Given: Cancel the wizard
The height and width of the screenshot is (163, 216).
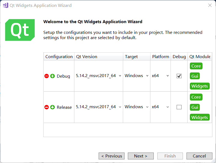Looking at the screenshot, I should tap(199, 156).
